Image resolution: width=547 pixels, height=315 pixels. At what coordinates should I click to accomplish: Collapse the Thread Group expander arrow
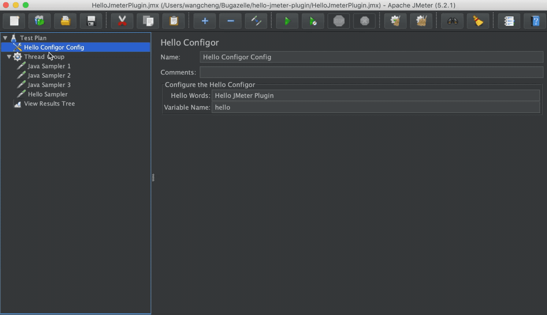9,57
